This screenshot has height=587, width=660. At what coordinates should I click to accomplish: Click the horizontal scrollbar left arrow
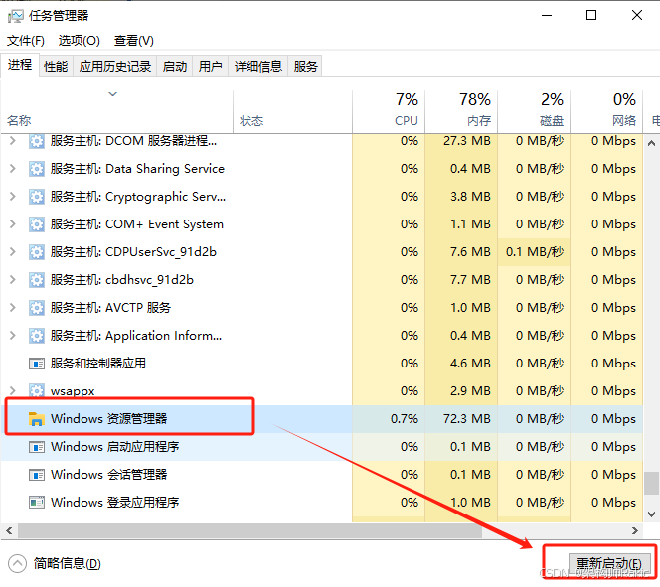[9, 530]
